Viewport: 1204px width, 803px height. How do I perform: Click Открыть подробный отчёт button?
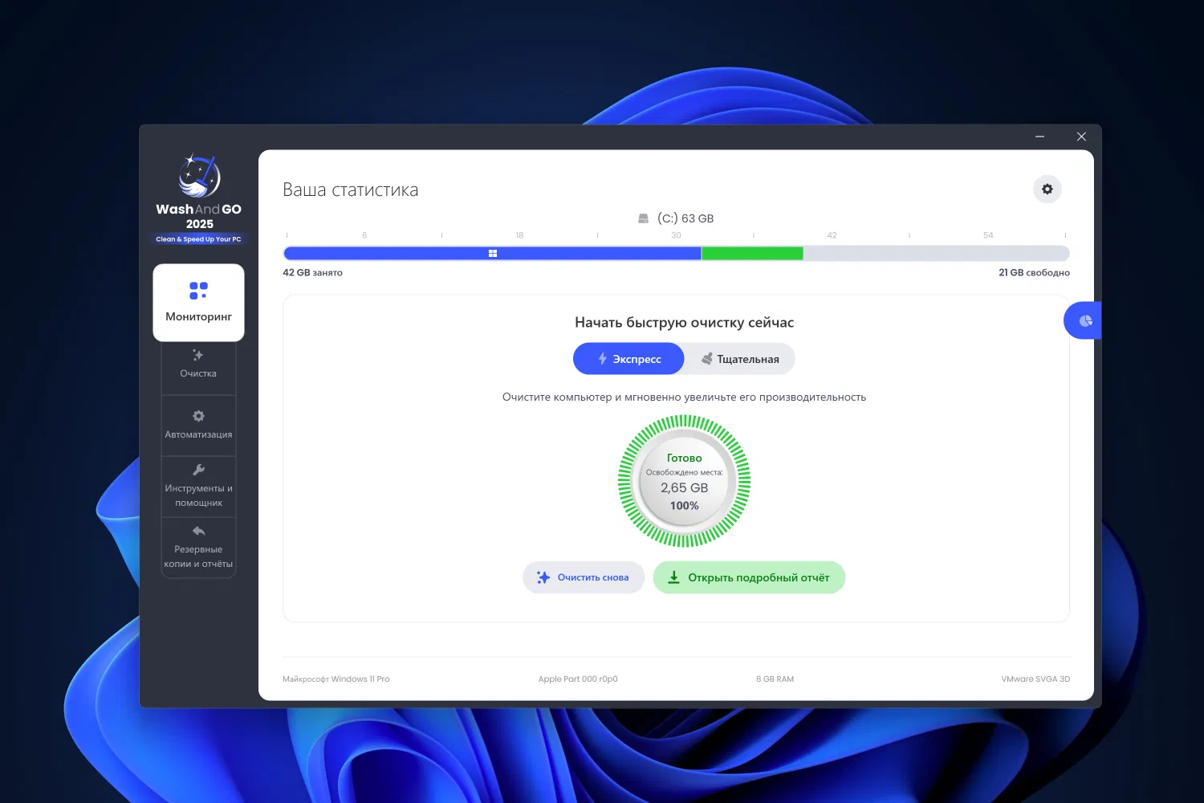point(749,577)
